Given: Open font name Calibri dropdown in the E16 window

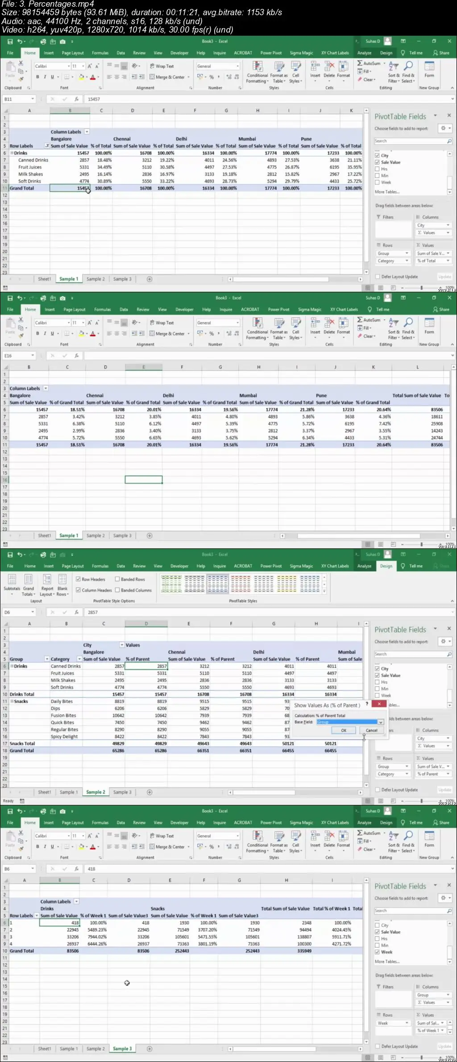Looking at the screenshot, I should click(69, 323).
